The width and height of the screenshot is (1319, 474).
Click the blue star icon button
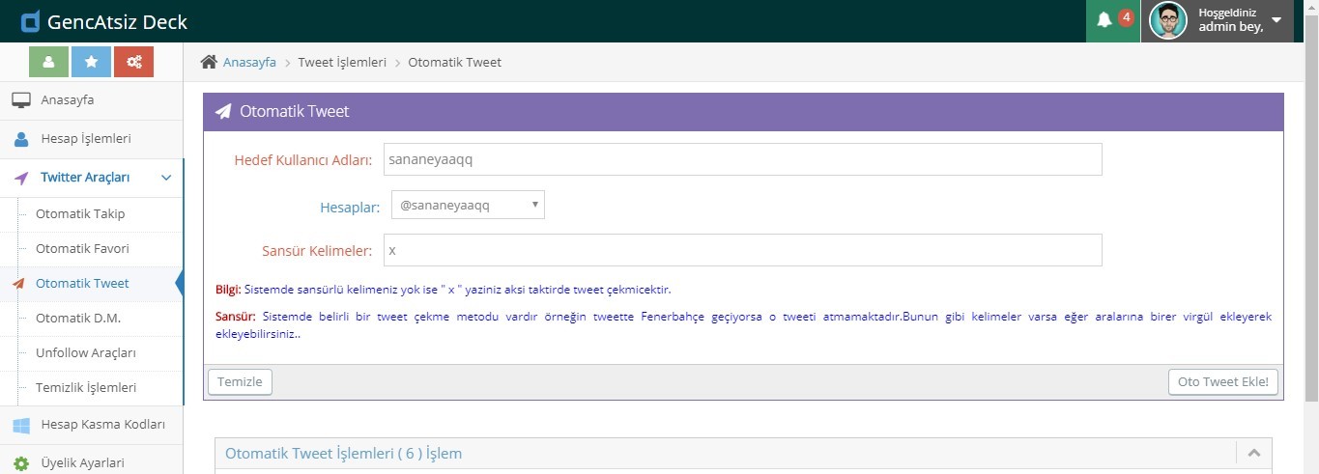91,62
